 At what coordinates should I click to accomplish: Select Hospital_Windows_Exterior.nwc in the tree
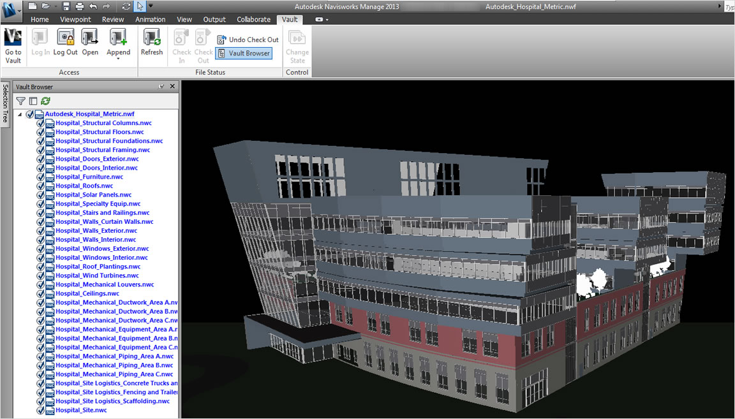click(102, 249)
